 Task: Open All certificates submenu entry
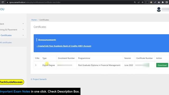click(x=6, y=42)
